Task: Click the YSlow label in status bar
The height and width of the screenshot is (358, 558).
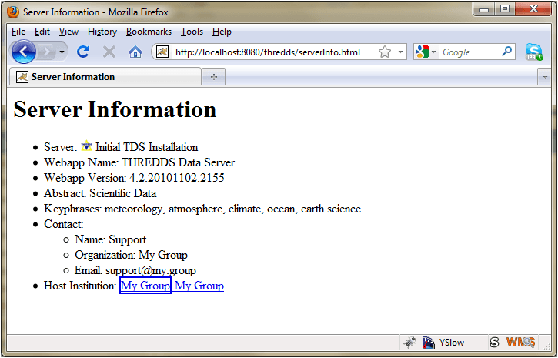Action: (x=452, y=343)
